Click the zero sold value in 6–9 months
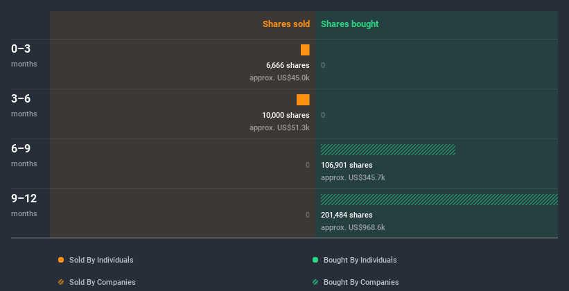The image size is (569, 291). click(x=308, y=165)
